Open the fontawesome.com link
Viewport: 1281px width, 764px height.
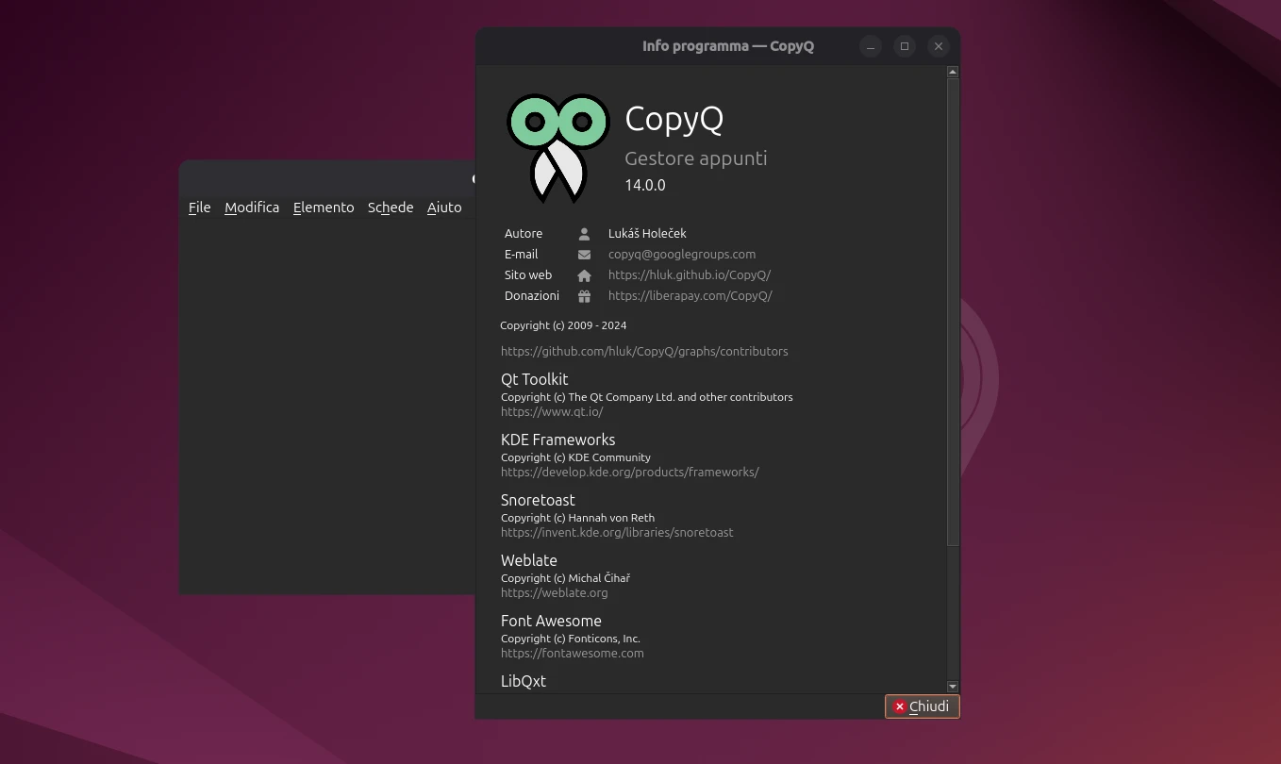(x=573, y=653)
